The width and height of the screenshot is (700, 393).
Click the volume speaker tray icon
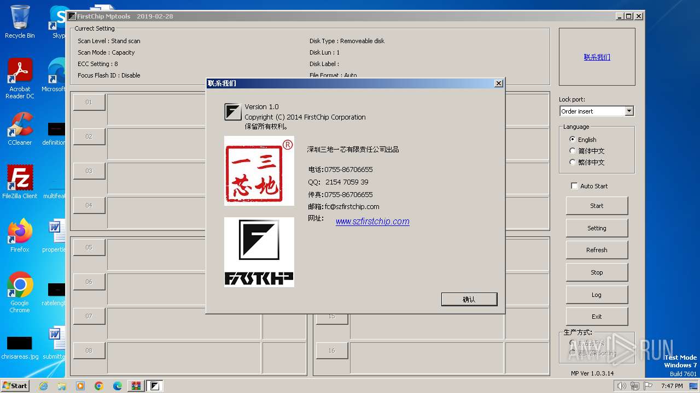pyautogui.click(x=621, y=386)
